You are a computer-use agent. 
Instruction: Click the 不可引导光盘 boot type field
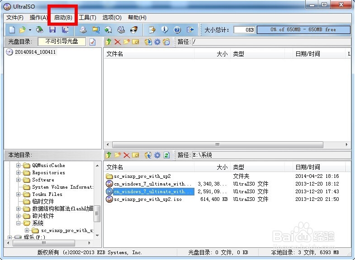(62, 42)
